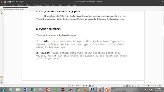164x92 pixels.
Task: Open the Comments panel icon in left sidebar
Action: pyautogui.click(x=2, y=77)
